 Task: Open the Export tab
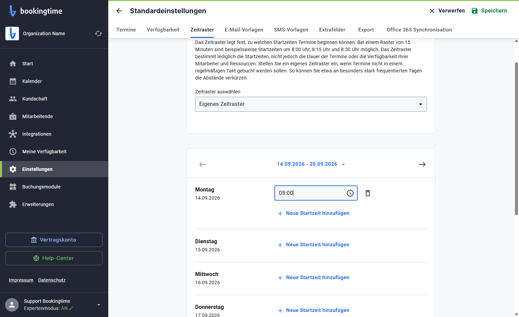click(366, 30)
